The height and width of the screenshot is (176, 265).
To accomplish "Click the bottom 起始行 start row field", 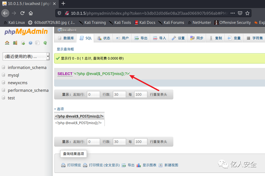I will (x=93, y=142).
